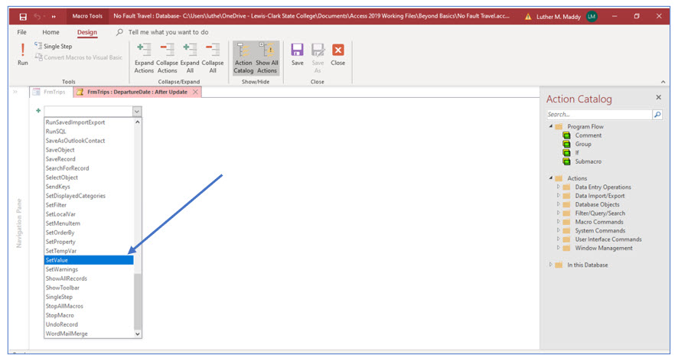Select the Design ribbon tab
The height and width of the screenshot is (358, 678).
click(87, 32)
